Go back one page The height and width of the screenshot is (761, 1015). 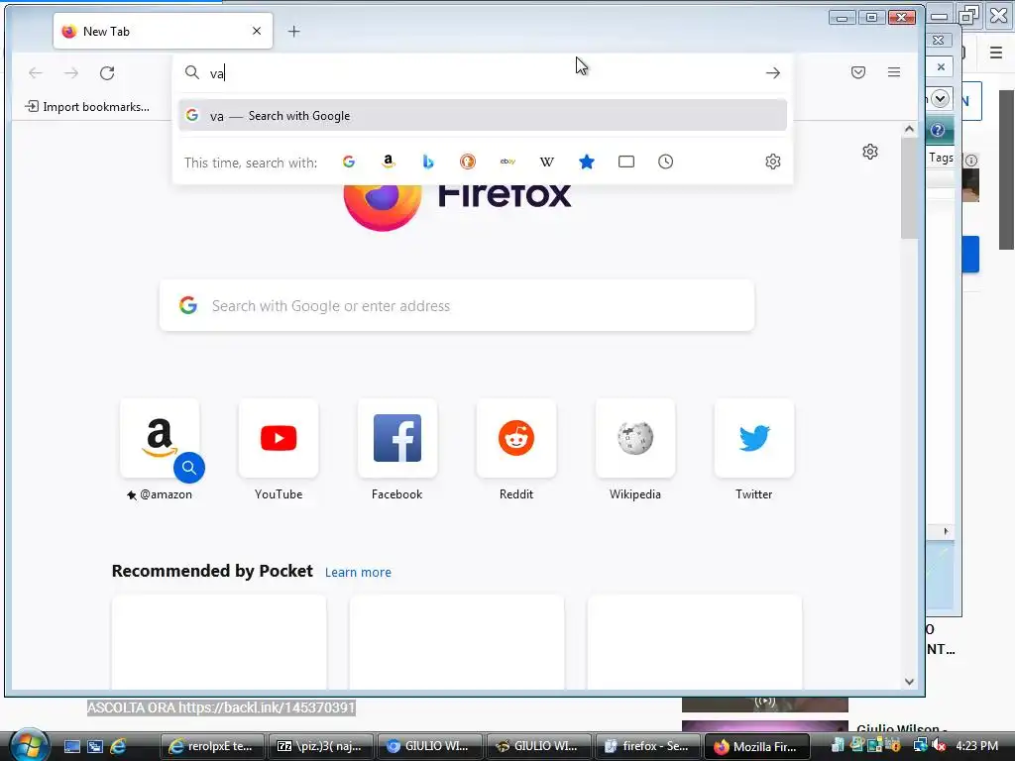click(x=36, y=73)
